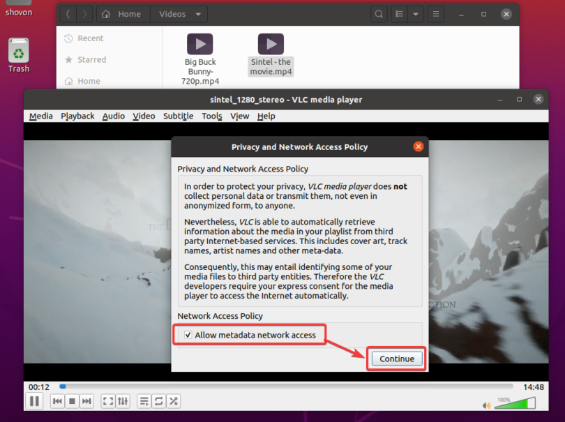565x422 pixels.
Task: Open the Playback menu in VLC
Action: point(77,116)
